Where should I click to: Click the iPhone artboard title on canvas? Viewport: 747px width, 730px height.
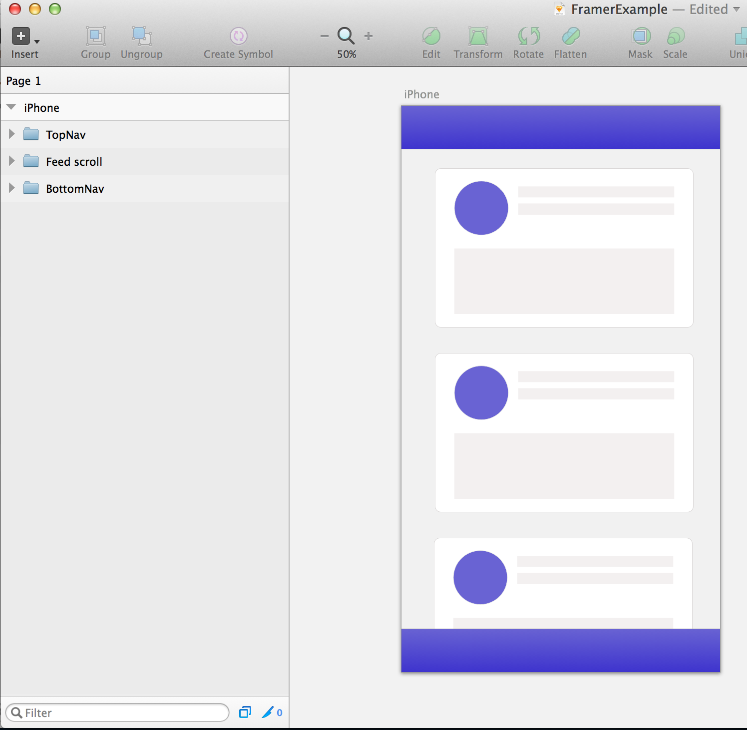coord(421,94)
